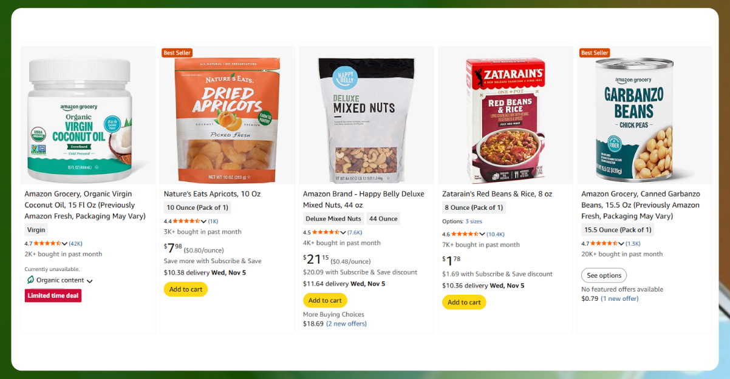Screen dimensions: 730x379
Task: Click the organic content leaf icon
Action: 30,280
